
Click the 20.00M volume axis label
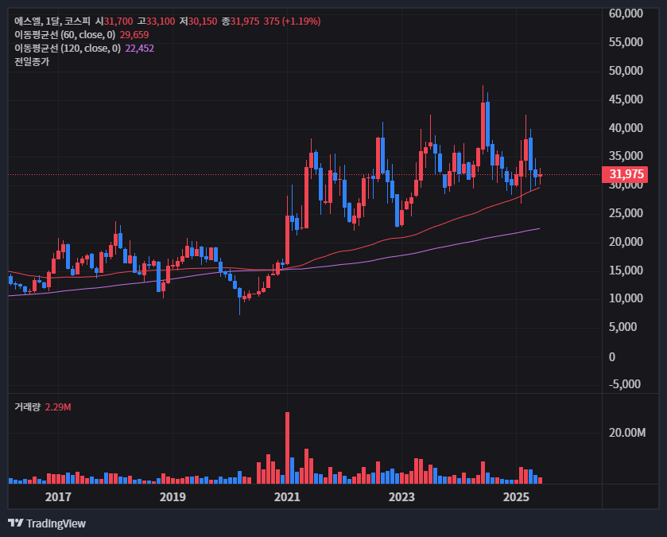[x=627, y=432]
